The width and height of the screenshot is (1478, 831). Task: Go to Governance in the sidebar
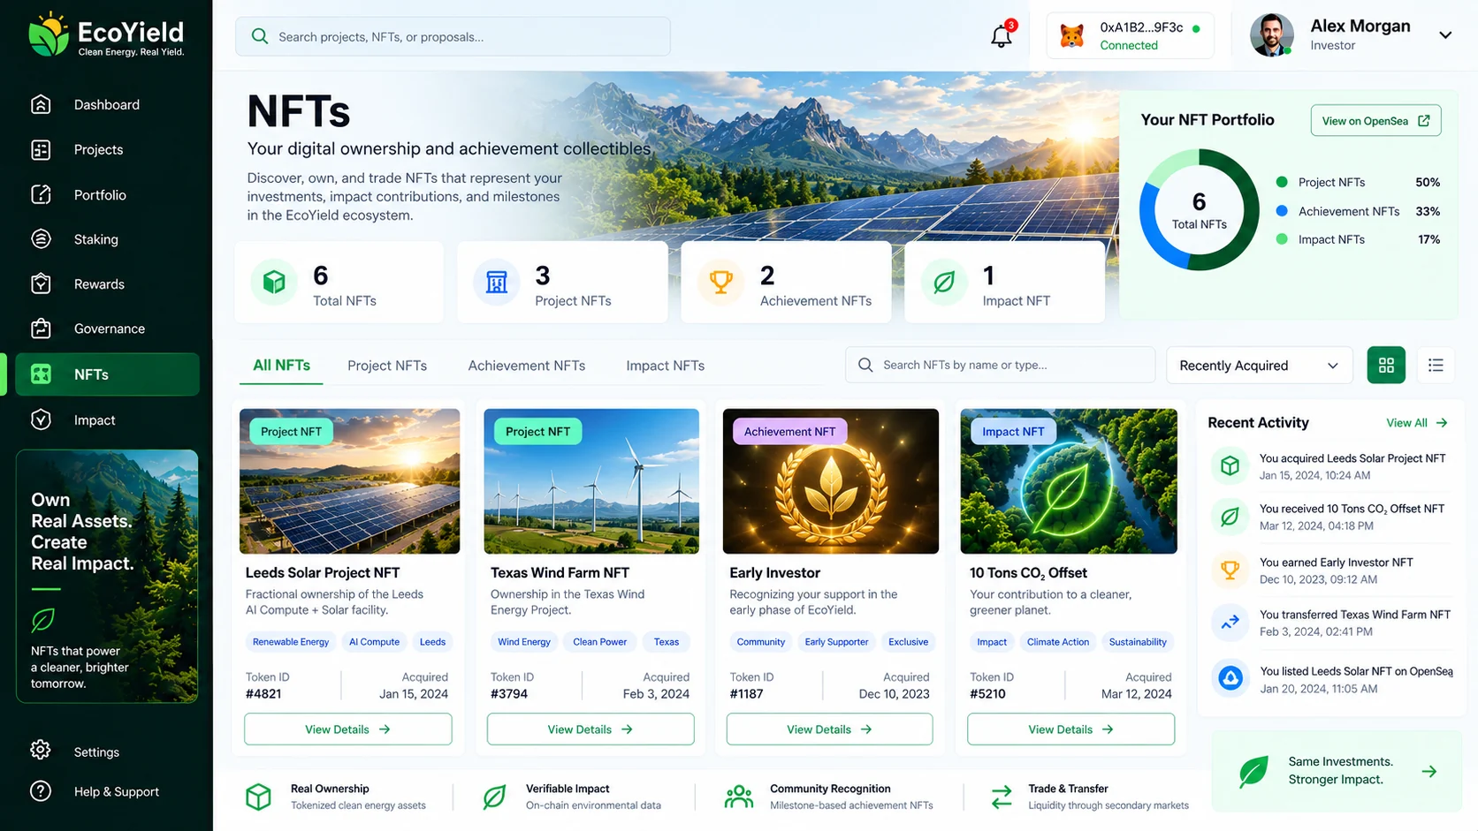107,329
